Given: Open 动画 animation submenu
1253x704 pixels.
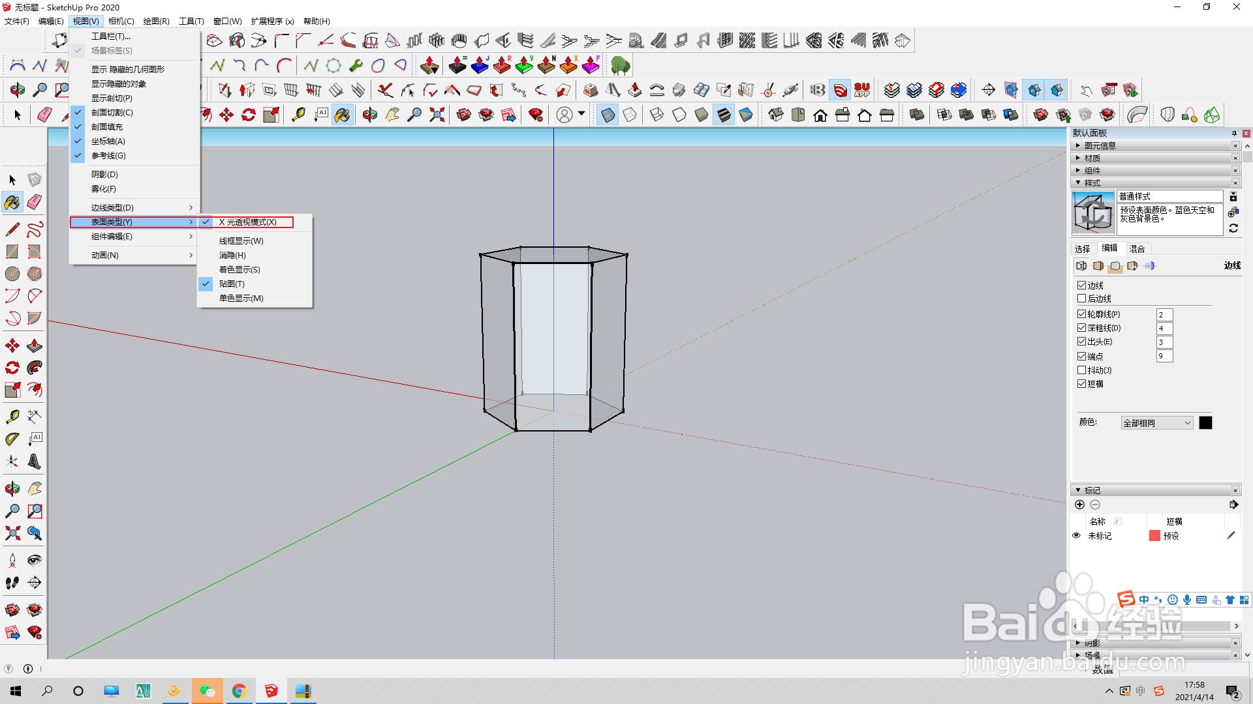Looking at the screenshot, I should pos(134,256).
